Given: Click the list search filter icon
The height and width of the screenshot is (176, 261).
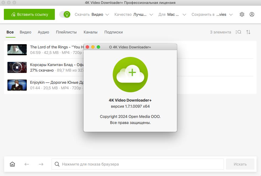Looking at the screenshot, I should tap(238, 32).
